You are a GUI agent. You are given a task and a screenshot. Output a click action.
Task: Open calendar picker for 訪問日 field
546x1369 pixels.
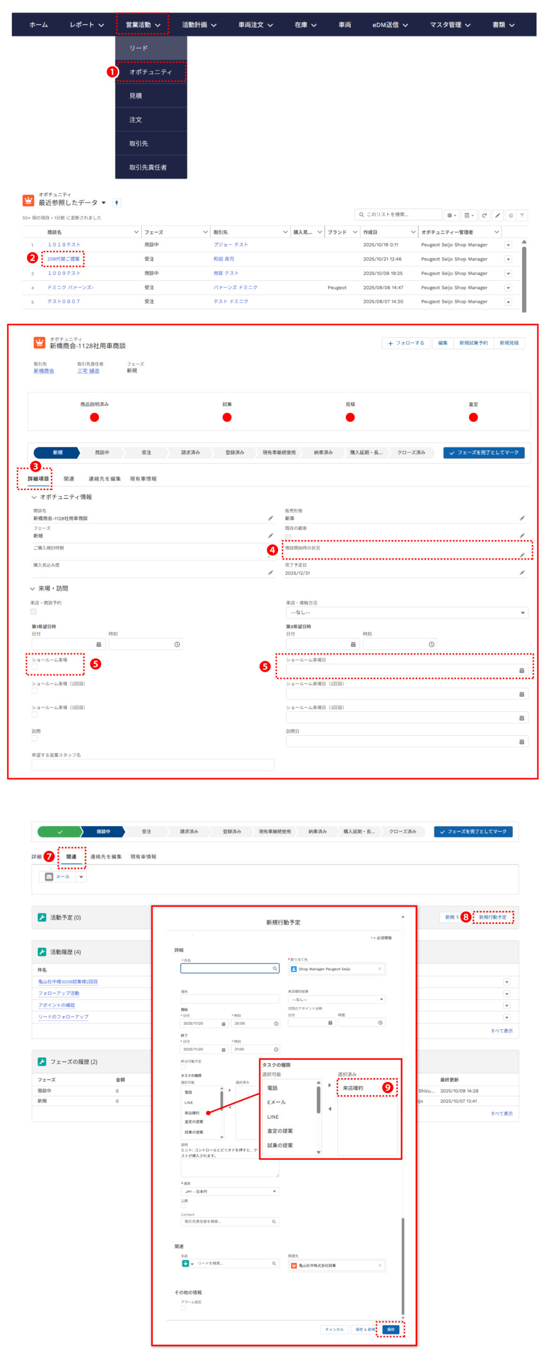click(521, 741)
